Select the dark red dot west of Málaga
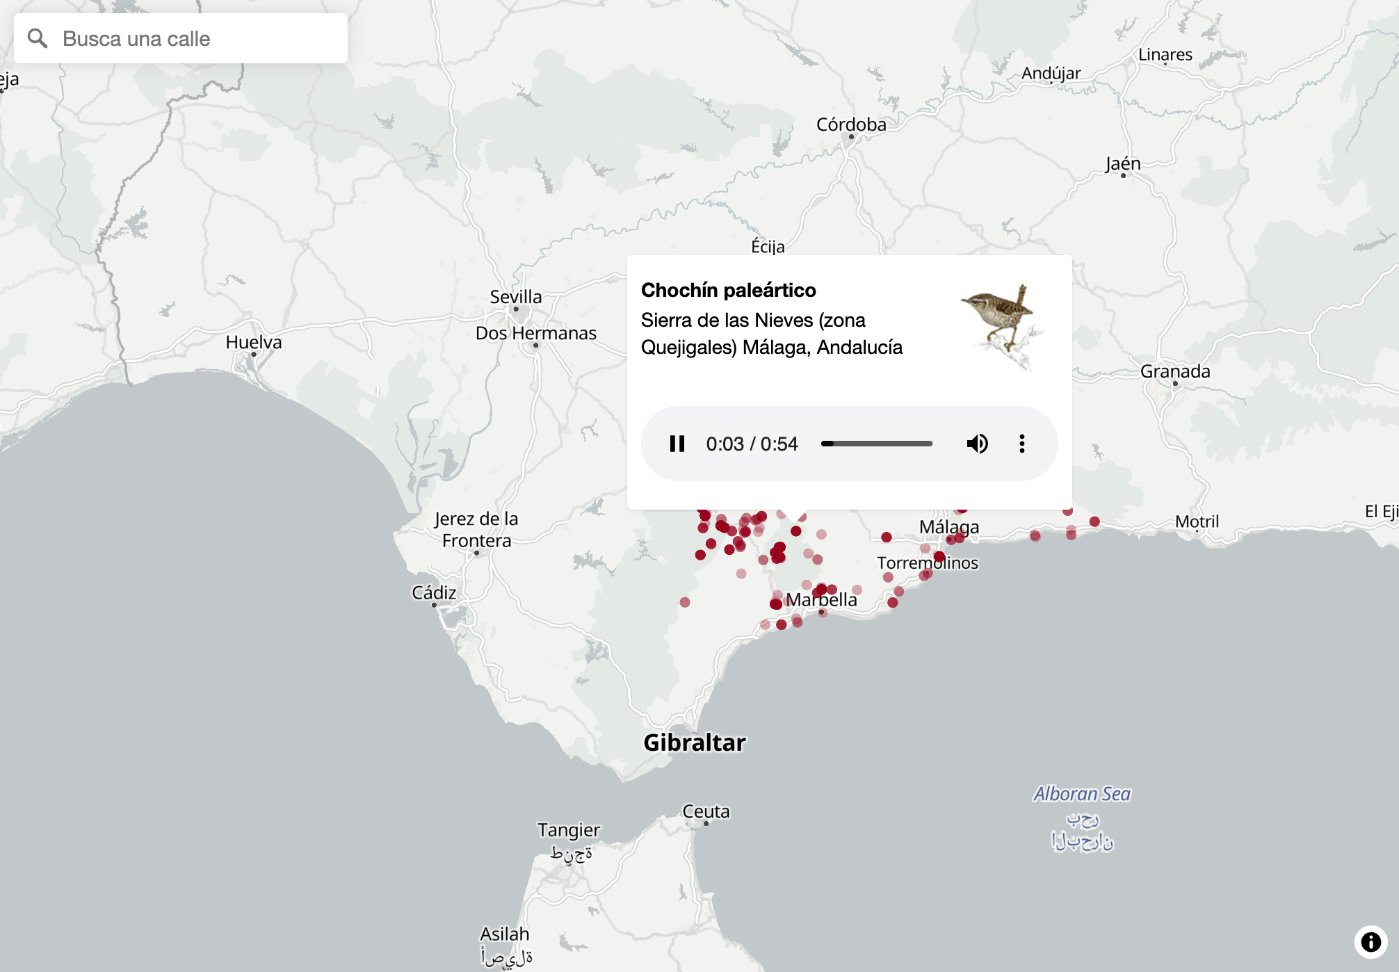This screenshot has height=972, width=1399. tap(886, 537)
